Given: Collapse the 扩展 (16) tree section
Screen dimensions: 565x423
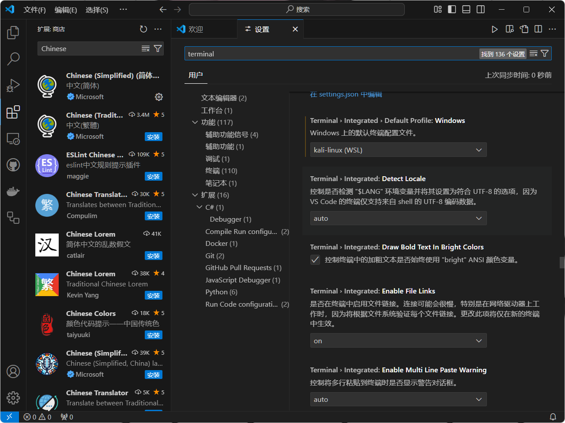Looking at the screenshot, I should coord(195,195).
